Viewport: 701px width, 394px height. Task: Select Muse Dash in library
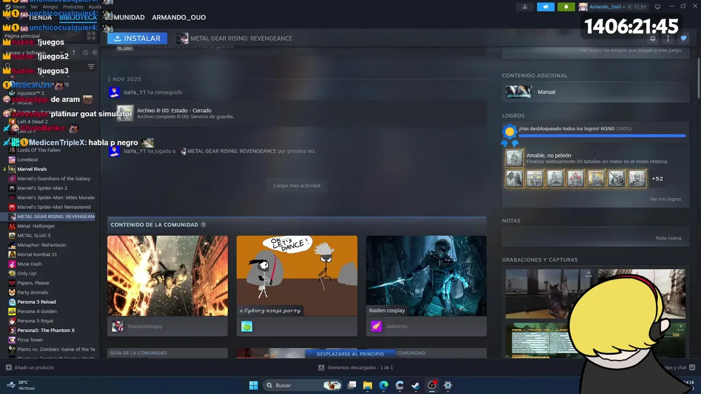coord(30,264)
